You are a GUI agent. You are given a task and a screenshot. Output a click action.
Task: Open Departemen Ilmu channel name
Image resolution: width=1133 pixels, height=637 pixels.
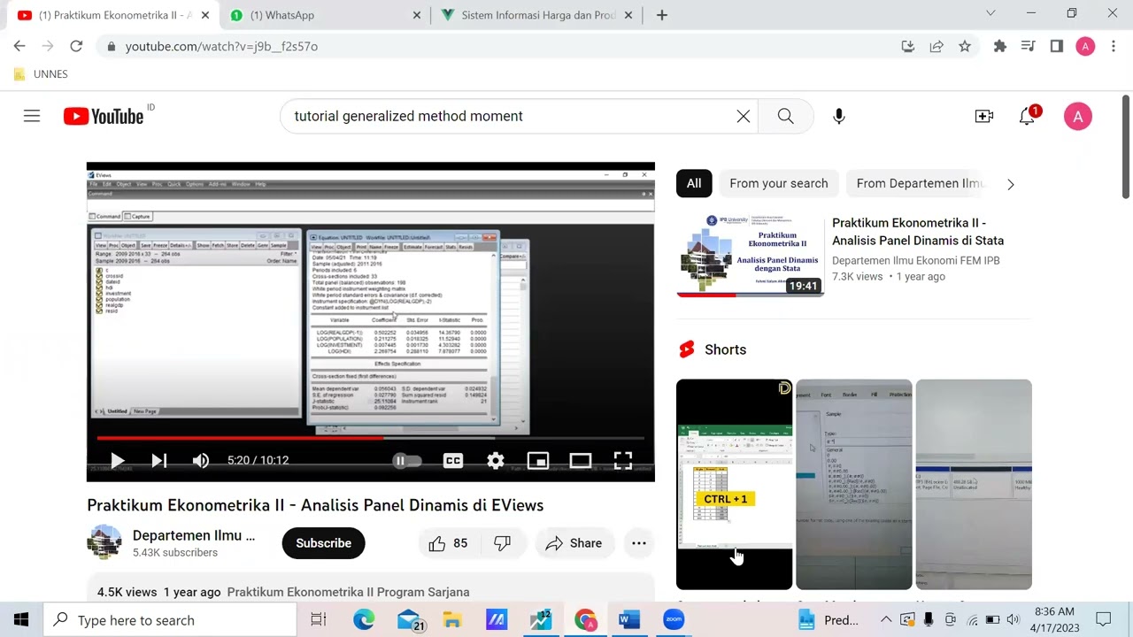click(x=194, y=535)
